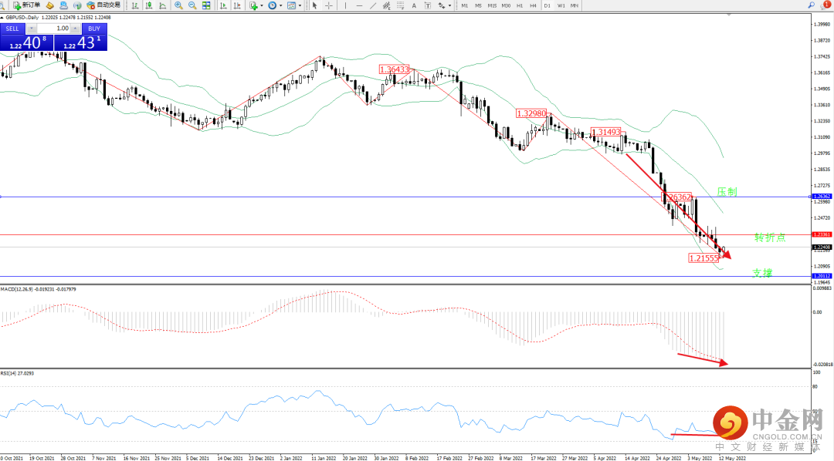Open the search magnifier icon

coord(811,5)
